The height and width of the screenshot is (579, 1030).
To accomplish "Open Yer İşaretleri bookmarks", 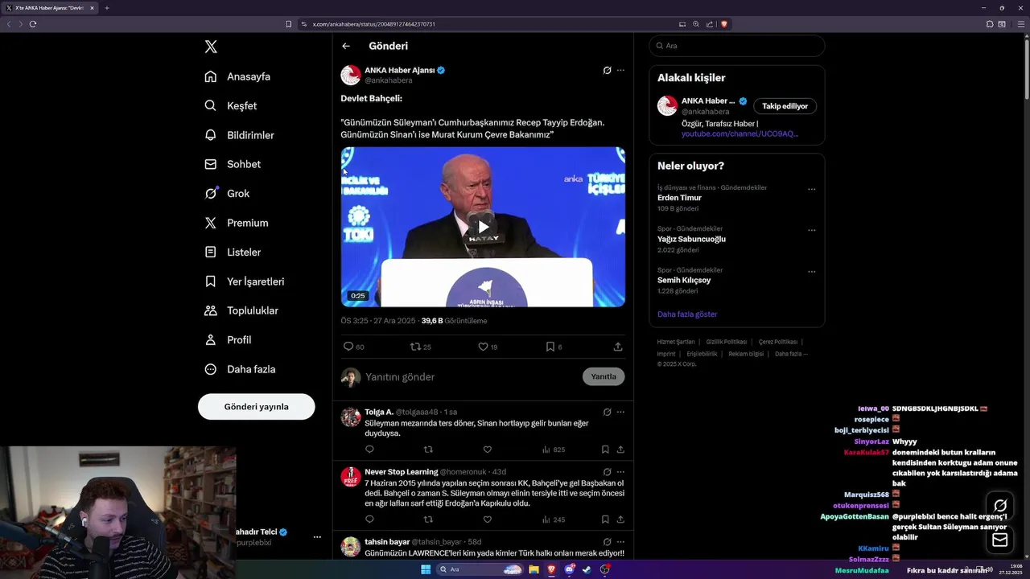I will (x=245, y=281).
